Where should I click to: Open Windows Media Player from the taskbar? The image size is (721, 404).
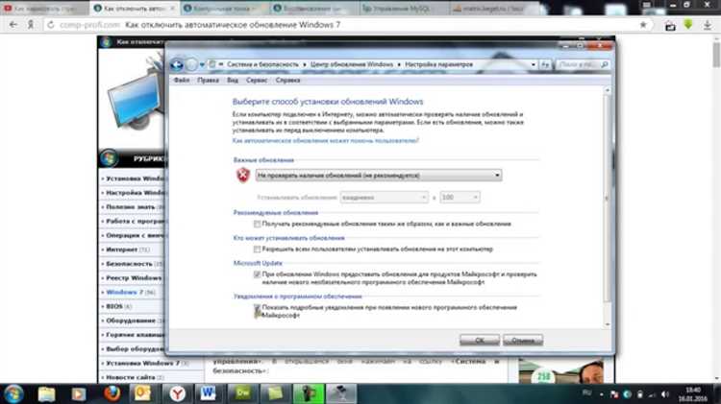click(x=79, y=393)
